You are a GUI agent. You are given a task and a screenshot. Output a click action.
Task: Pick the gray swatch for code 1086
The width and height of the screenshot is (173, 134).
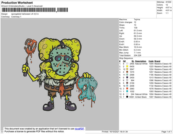coord(127,80)
